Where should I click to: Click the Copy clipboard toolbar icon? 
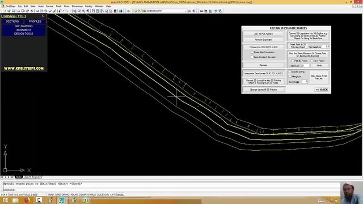point(41,11)
